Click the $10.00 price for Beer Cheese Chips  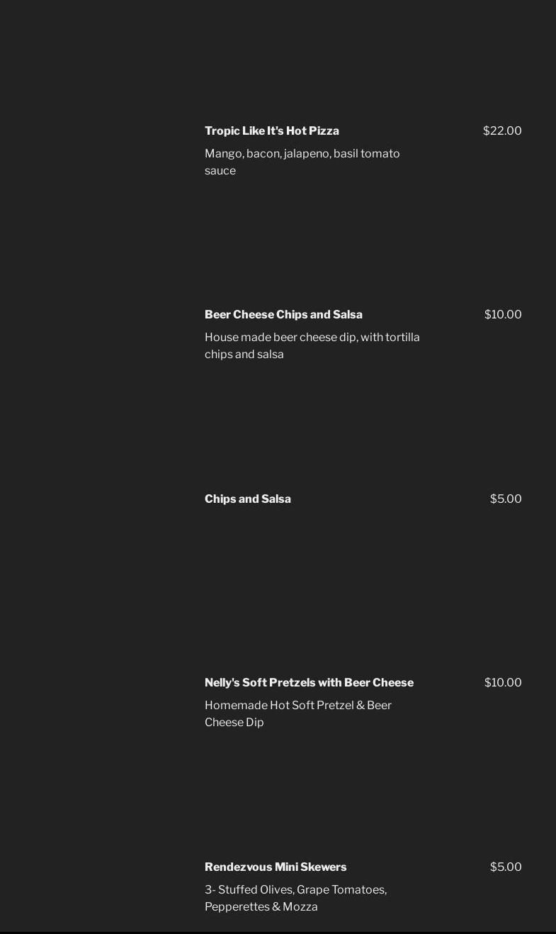coord(502,315)
